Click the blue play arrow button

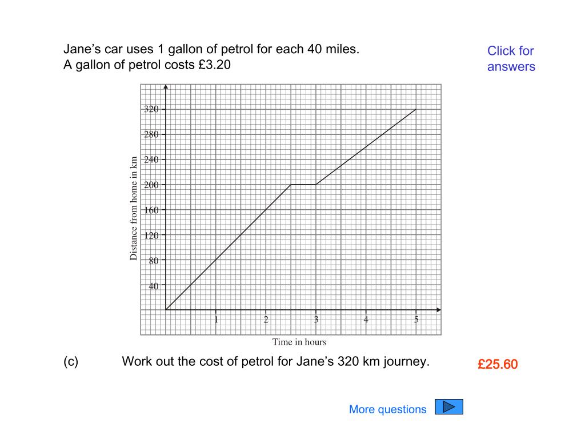pyautogui.click(x=449, y=406)
